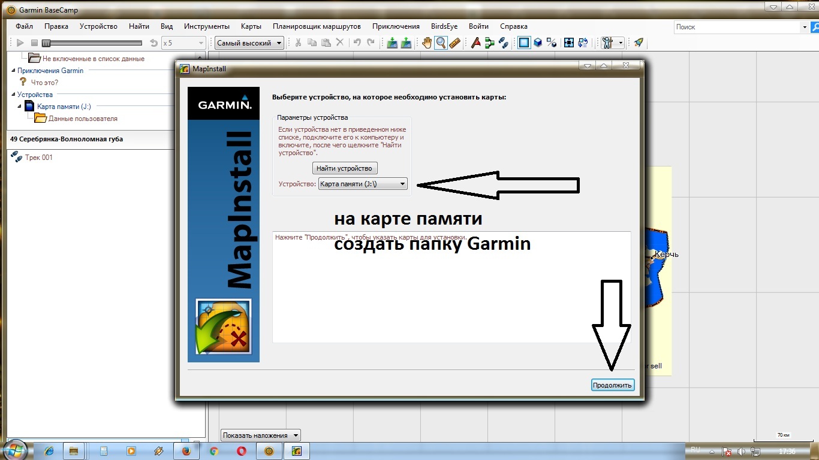Select the Zoom magnifier tool
Screen dimensions: 819x460
coord(441,43)
